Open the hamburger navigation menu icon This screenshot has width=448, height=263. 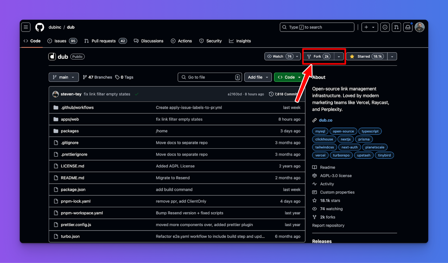pos(26,27)
